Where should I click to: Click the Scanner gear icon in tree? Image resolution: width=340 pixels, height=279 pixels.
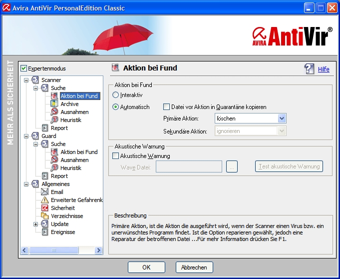tap(35, 80)
